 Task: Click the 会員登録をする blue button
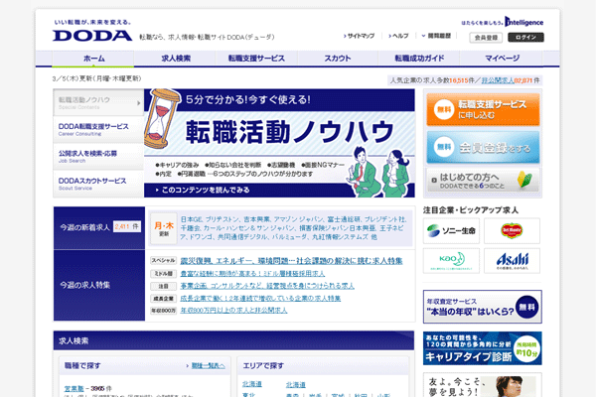click(x=483, y=147)
